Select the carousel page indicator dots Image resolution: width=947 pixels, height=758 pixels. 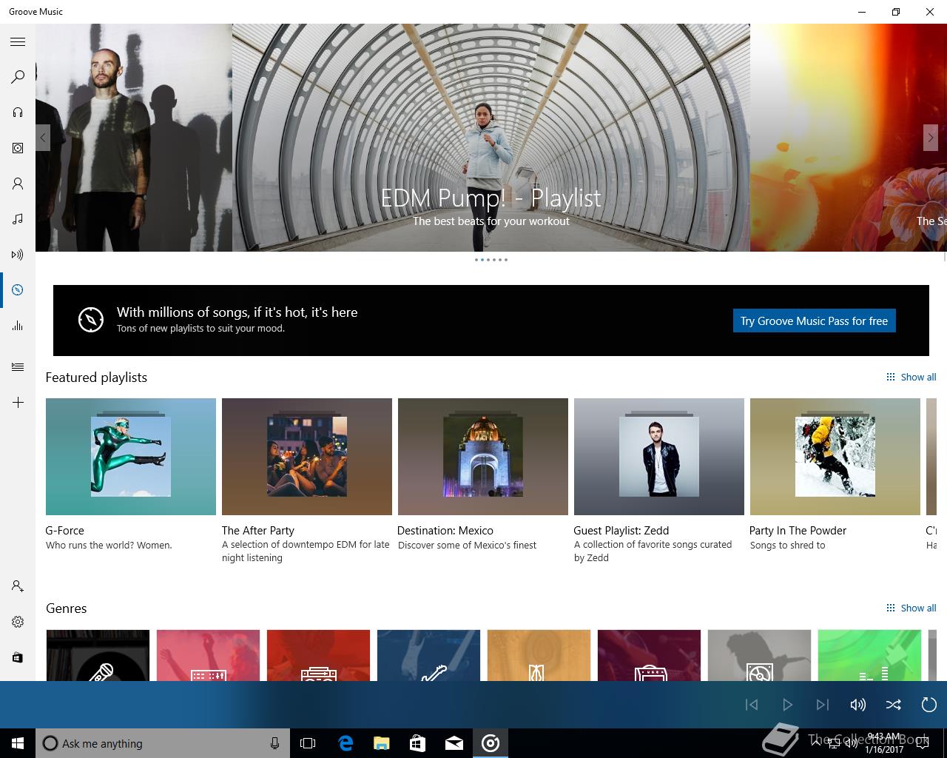point(491,260)
